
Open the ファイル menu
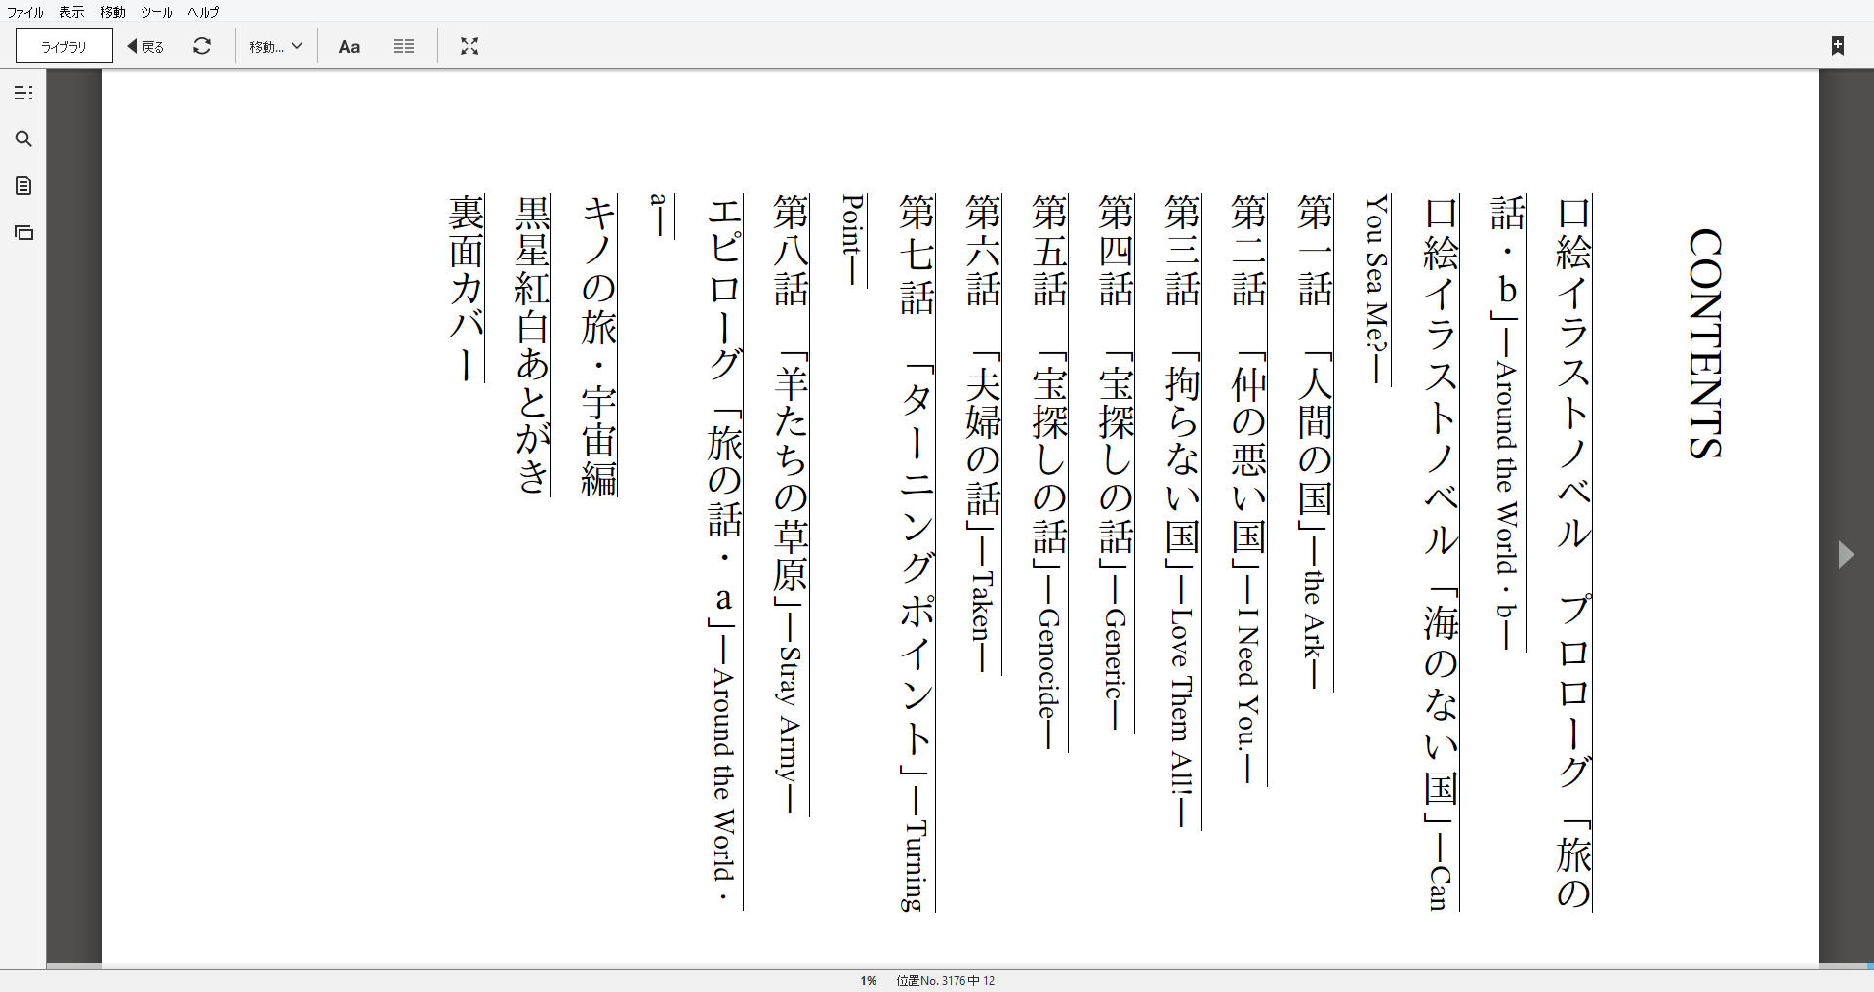click(x=25, y=12)
